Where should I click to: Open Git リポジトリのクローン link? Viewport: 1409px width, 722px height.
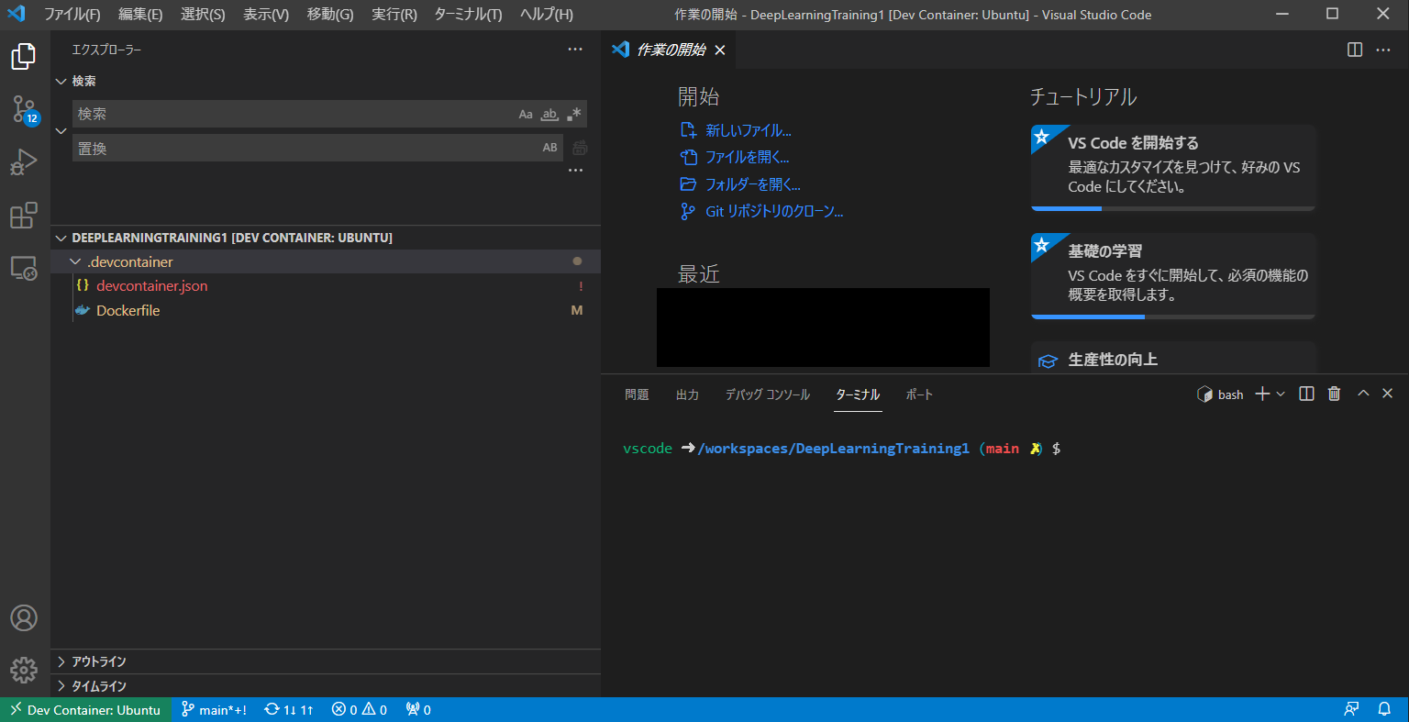775,211
